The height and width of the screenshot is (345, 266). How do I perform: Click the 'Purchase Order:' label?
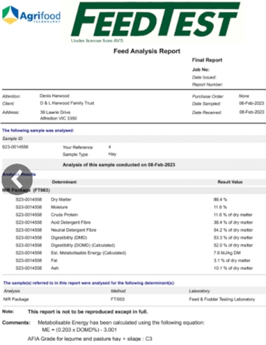pyautogui.click(x=208, y=97)
